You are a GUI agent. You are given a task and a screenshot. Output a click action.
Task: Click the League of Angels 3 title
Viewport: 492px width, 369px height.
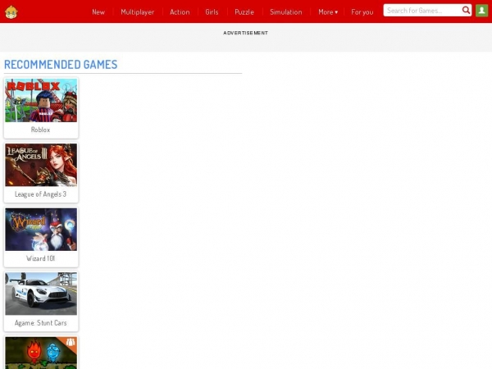point(40,194)
